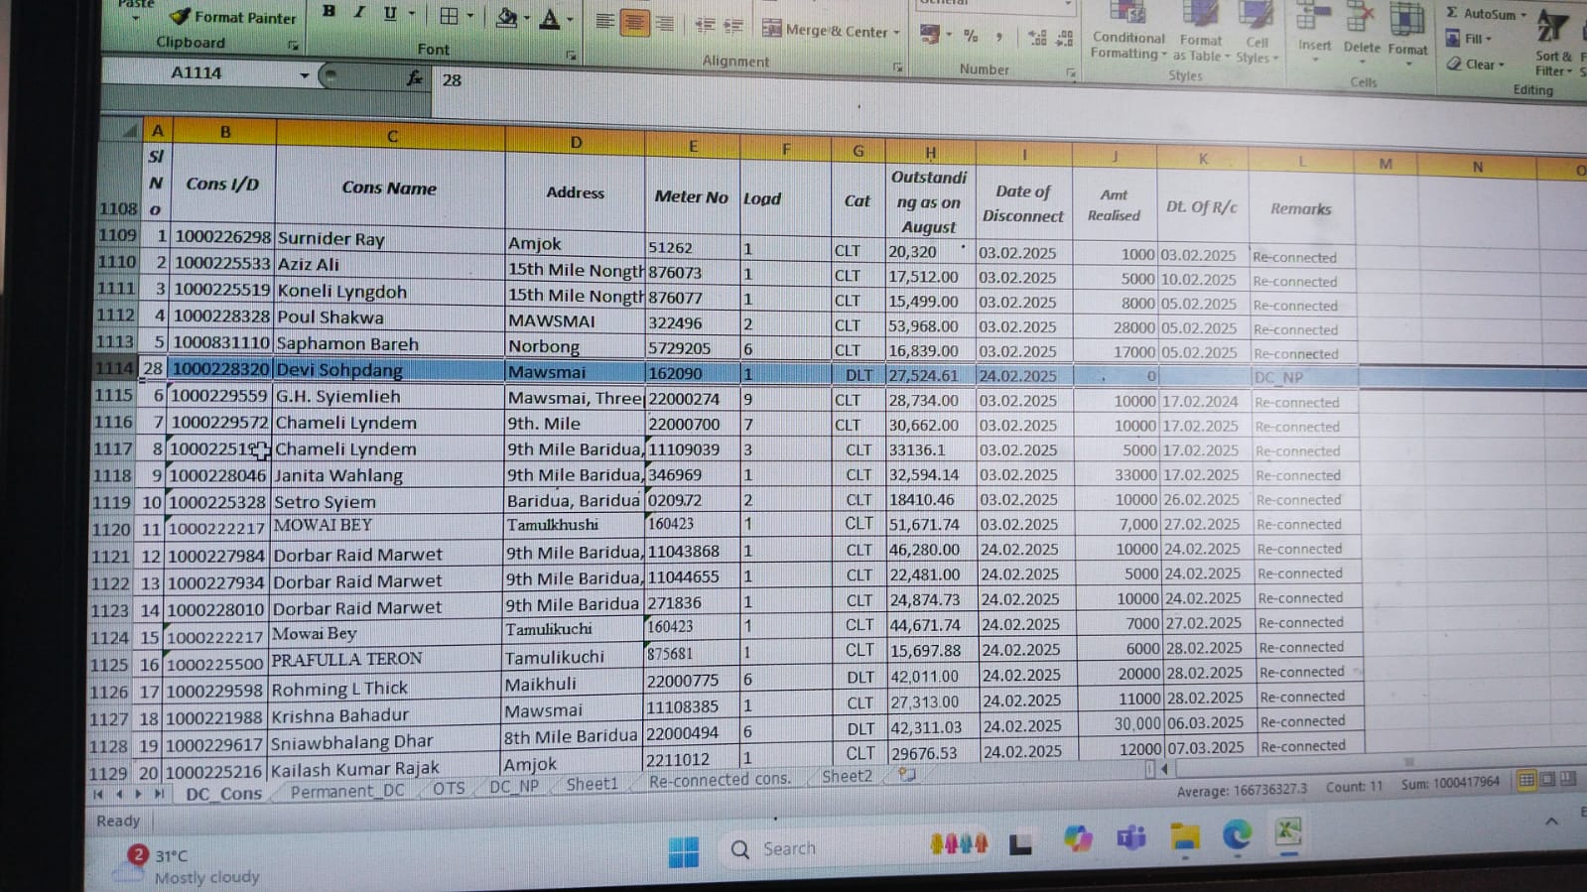Open the Fill Color dropdown arrow

tap(527, 19)
